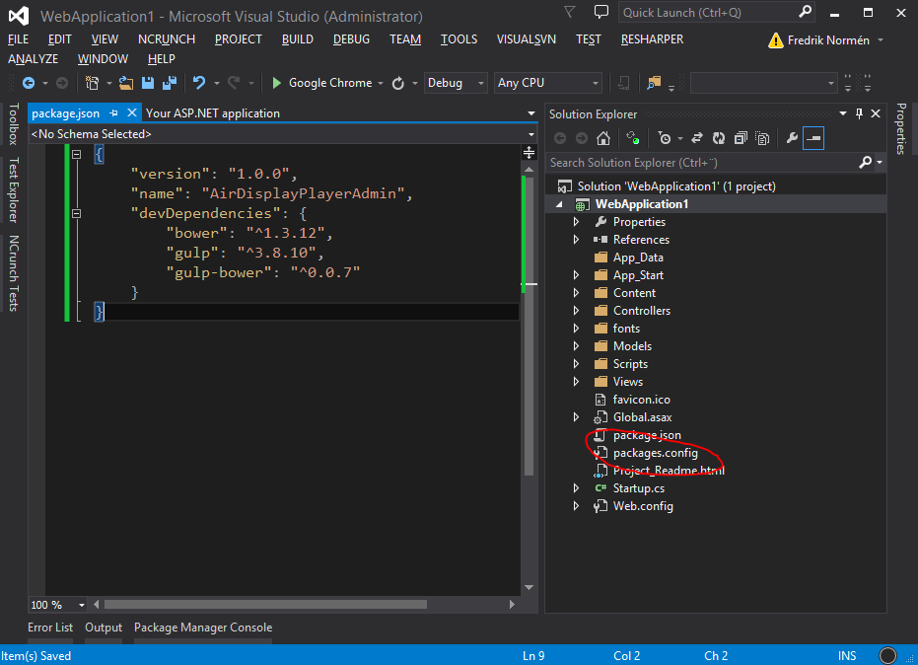Toggle auto-hide pin of Solution Explorer
Image resolution: width=918 pixels, height=665 pixels.
click(x=859, y=113)
